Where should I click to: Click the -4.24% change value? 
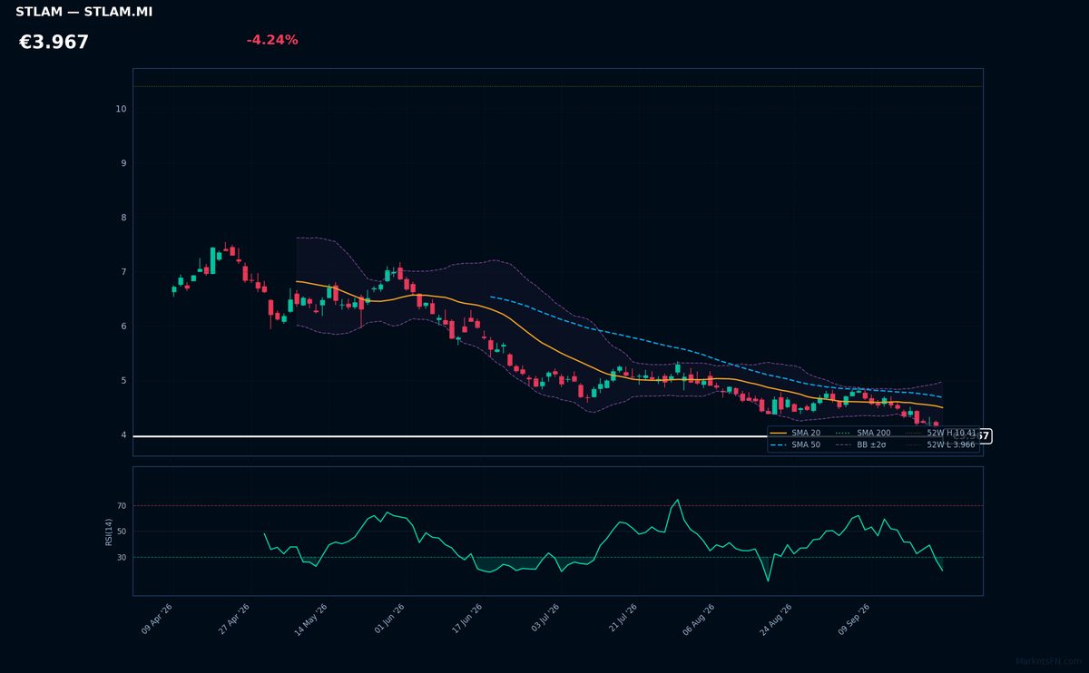(x=272, y=40)
